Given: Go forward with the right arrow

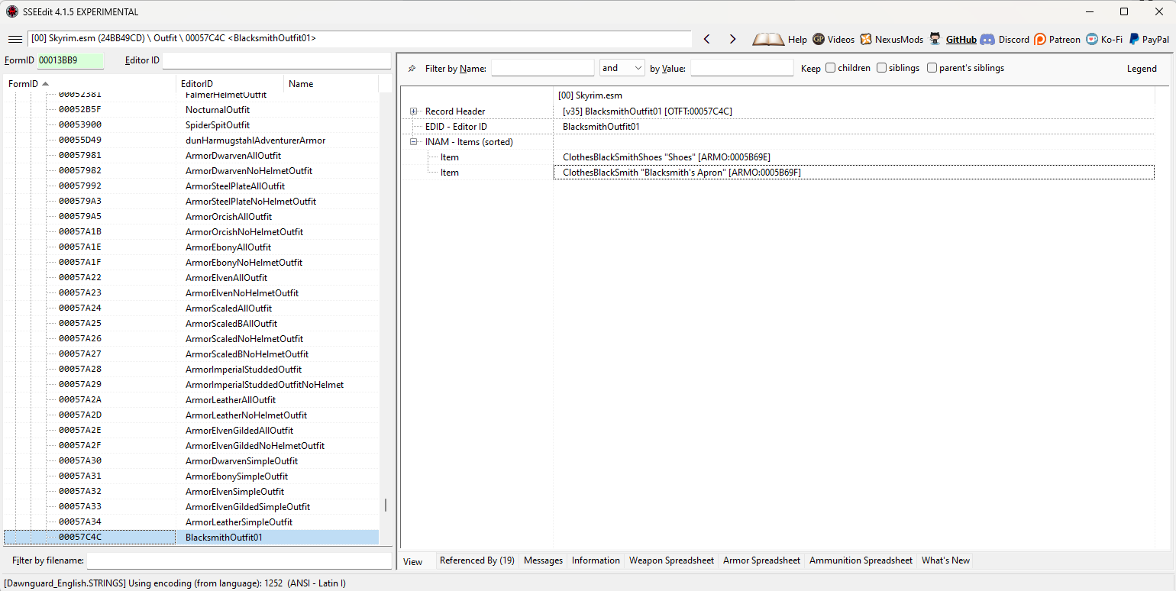Looking at the screenshot, I should (x=732, y=39).
